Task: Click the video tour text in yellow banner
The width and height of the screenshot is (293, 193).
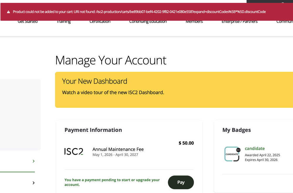Action: click(113, 93)
